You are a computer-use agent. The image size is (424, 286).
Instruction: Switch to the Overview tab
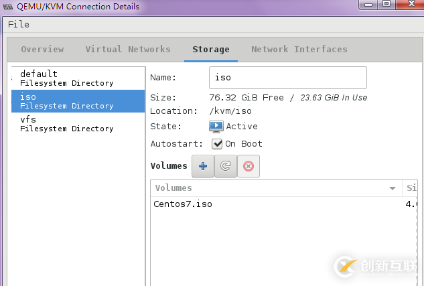(x=42, y=49)
